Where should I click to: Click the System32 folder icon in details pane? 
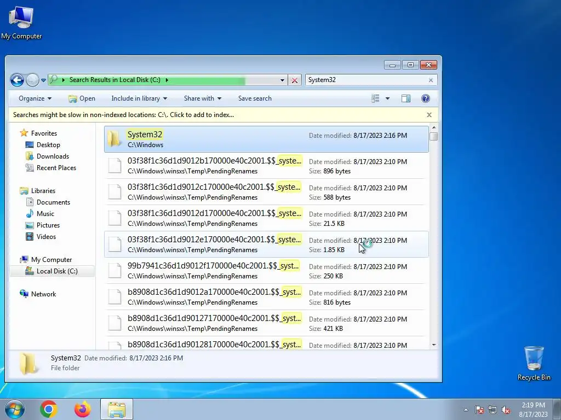point(28,363)
